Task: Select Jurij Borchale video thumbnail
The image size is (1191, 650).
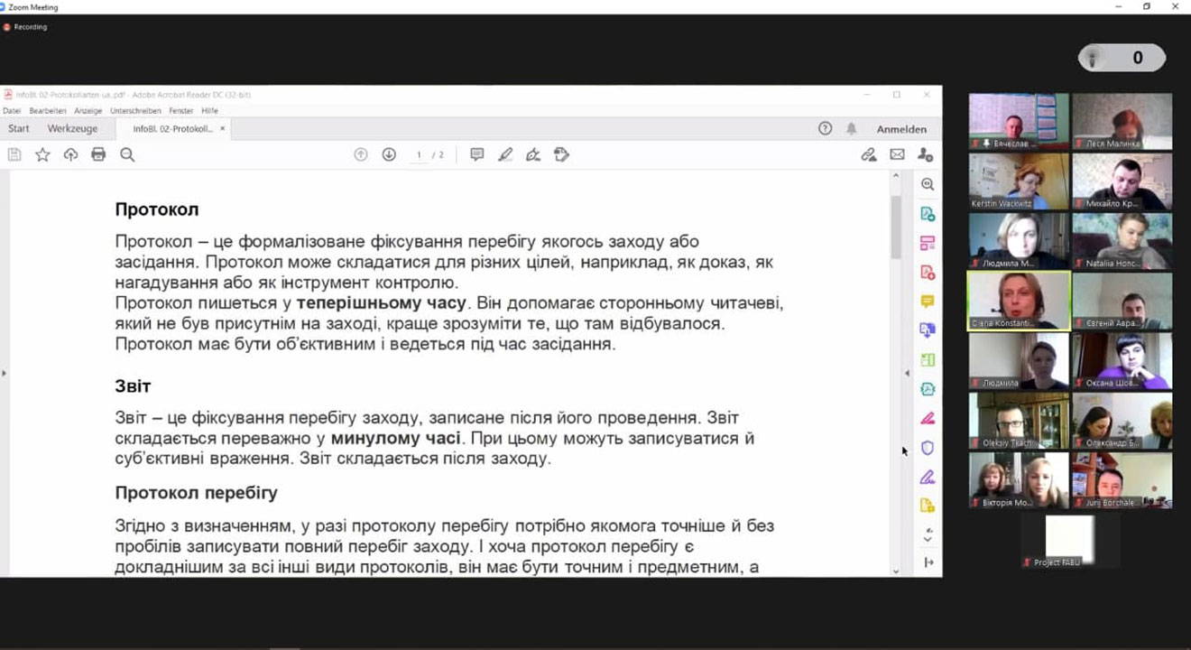Action: (x=1122, y=479)
